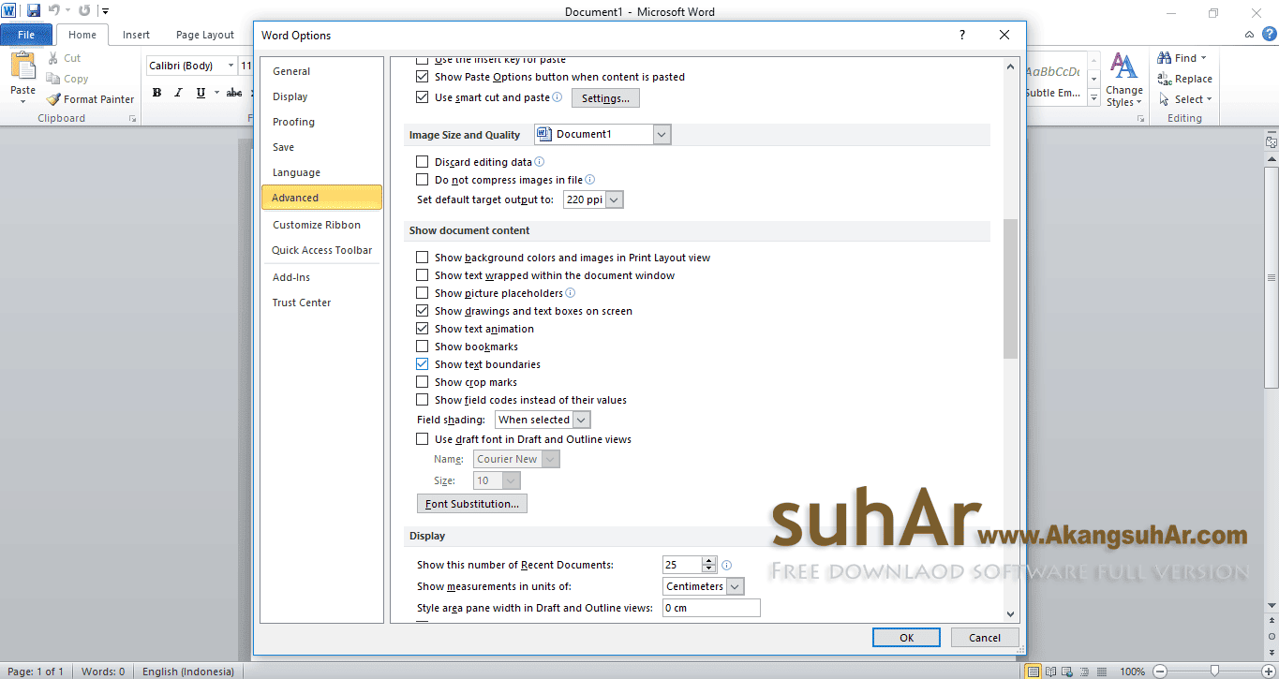The height and width of the screenshot is (679, 1279).
Task: Open the Clipboard group dialog launcher
Action: [x=132, y=119]
